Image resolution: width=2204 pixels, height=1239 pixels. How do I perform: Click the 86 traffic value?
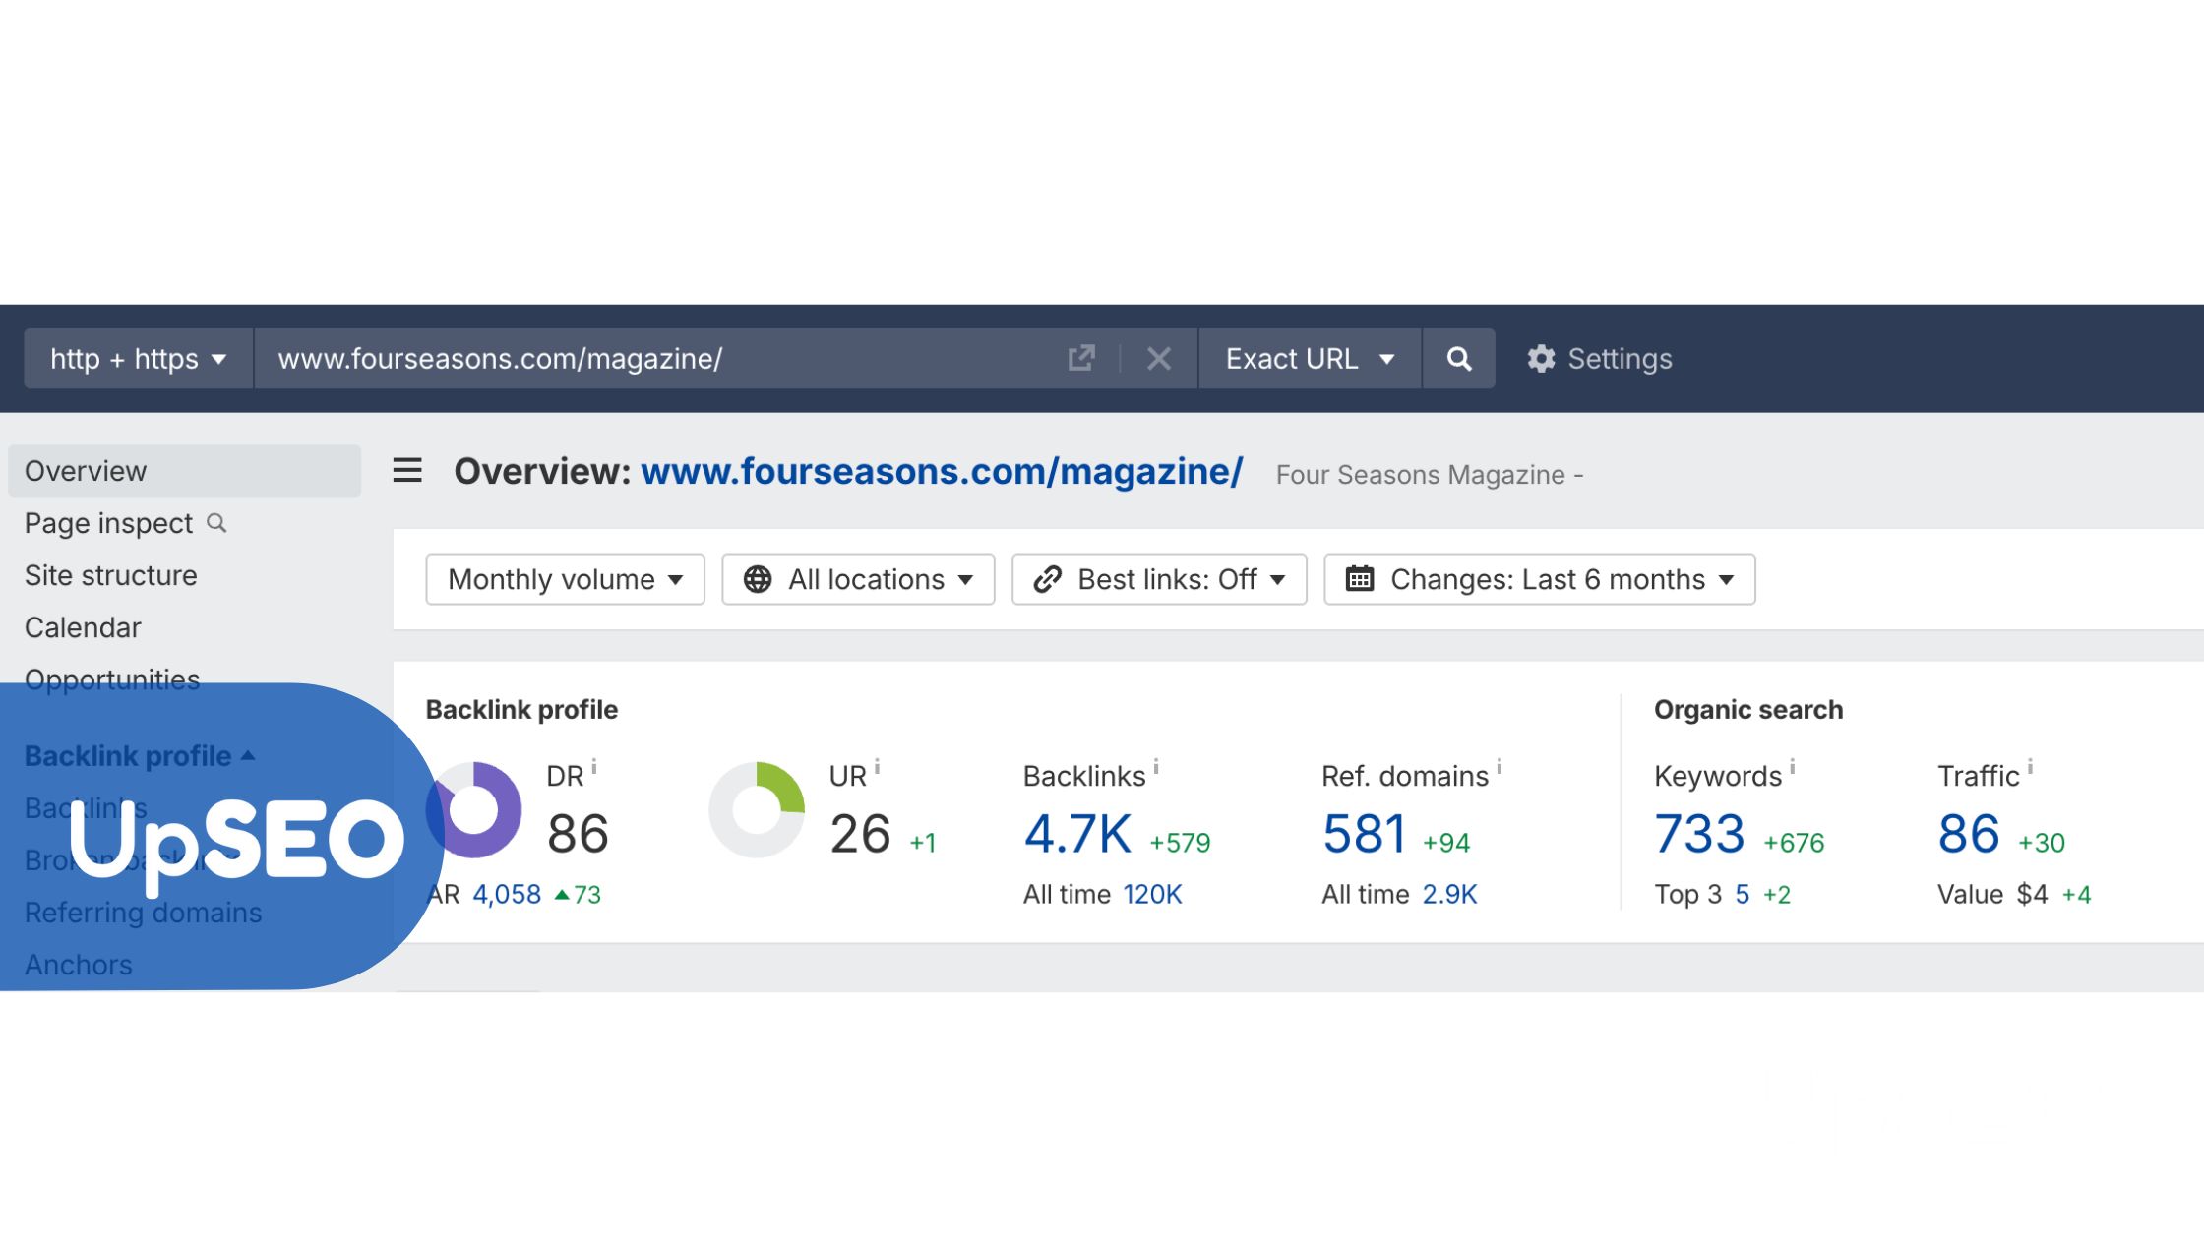click(1968, 834)
